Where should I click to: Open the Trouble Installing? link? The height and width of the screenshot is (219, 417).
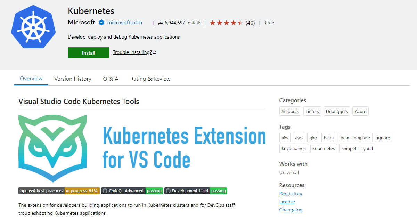click(132, 52)
